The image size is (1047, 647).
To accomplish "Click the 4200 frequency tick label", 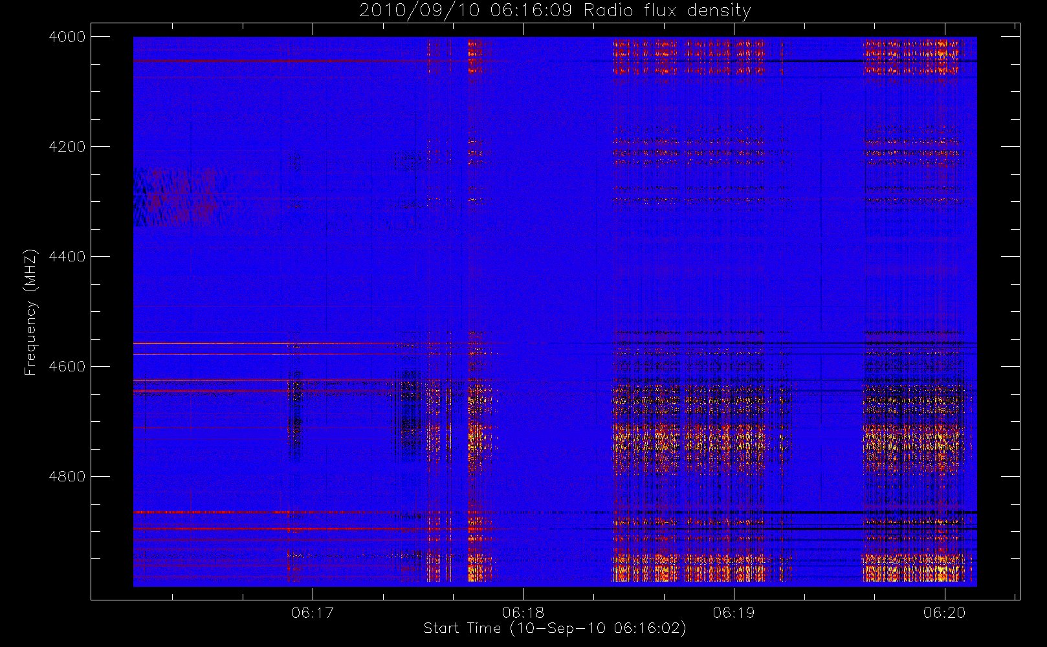I will [x=67, y=147].
